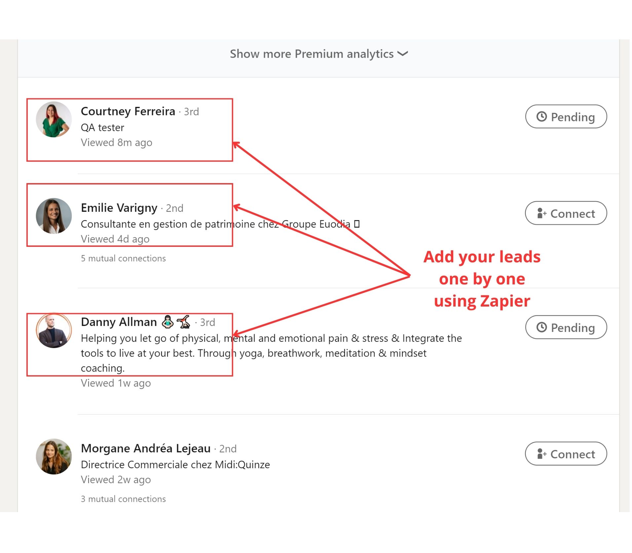
Task: Click the clock icon on Danny's Pending button
Action: [541, 327]
